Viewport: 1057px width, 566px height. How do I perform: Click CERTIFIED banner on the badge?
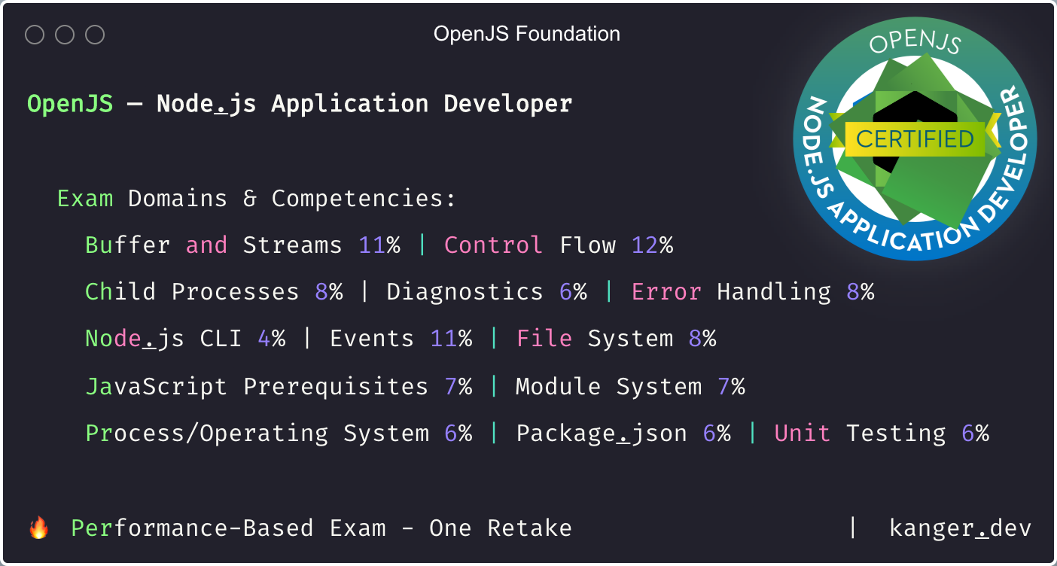pyautogui.click(x=915, y=139)
